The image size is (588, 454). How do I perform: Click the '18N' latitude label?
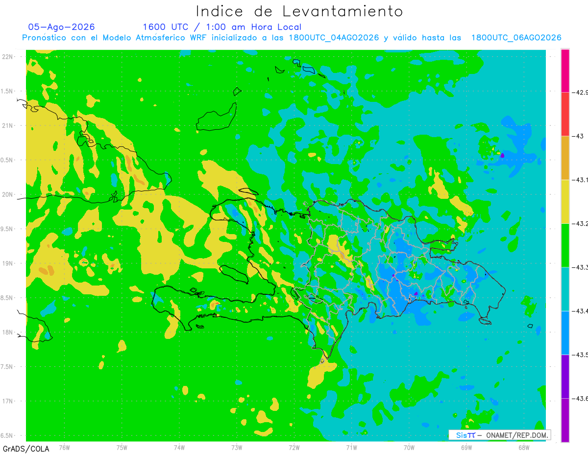point(8,332)
